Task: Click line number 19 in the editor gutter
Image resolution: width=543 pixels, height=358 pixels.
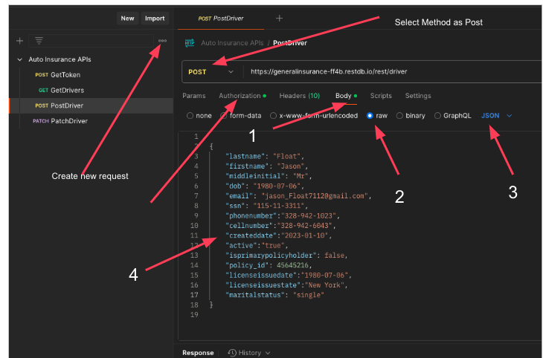Action: tap(194, 315)
